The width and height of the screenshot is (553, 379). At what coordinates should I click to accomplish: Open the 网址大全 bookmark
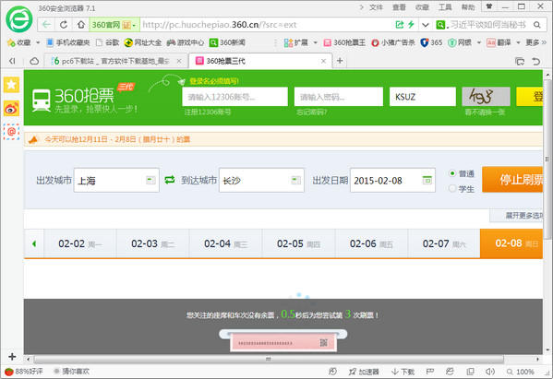143,42
